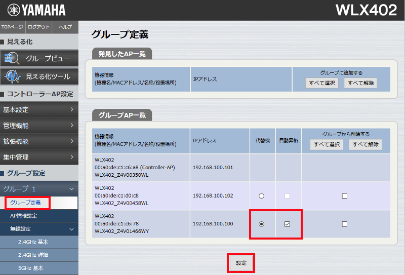
Task: Select 代替機 radio for 192.168.100.102
Action: point(261,196)
